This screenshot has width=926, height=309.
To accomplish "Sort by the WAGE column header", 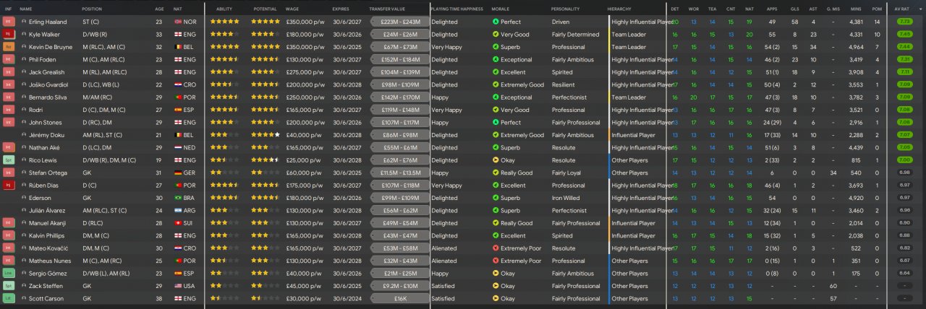I will pyautogui.click(x=292, y=9).
